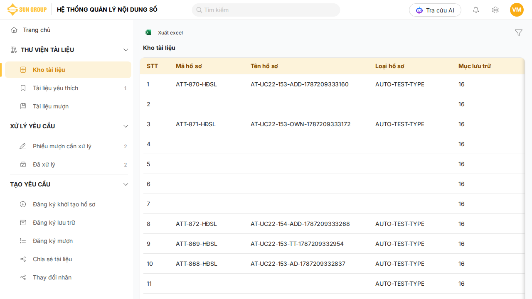Click the Chia sẻ tài liệu share icon
Image resolution: width=532 pixels, height=299 pixels.
pyautogui.click(x=23, y=259)
